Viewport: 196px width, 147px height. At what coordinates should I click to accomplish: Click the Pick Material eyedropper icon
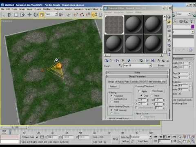pos(120,65)
